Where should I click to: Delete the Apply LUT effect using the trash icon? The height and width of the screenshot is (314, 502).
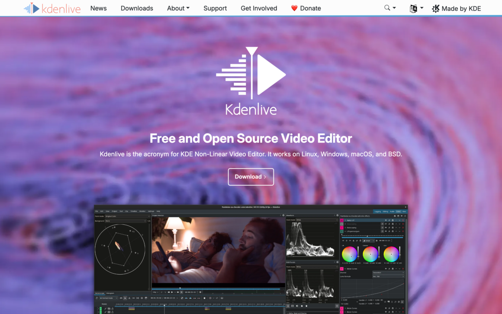(x=403, y=220)
